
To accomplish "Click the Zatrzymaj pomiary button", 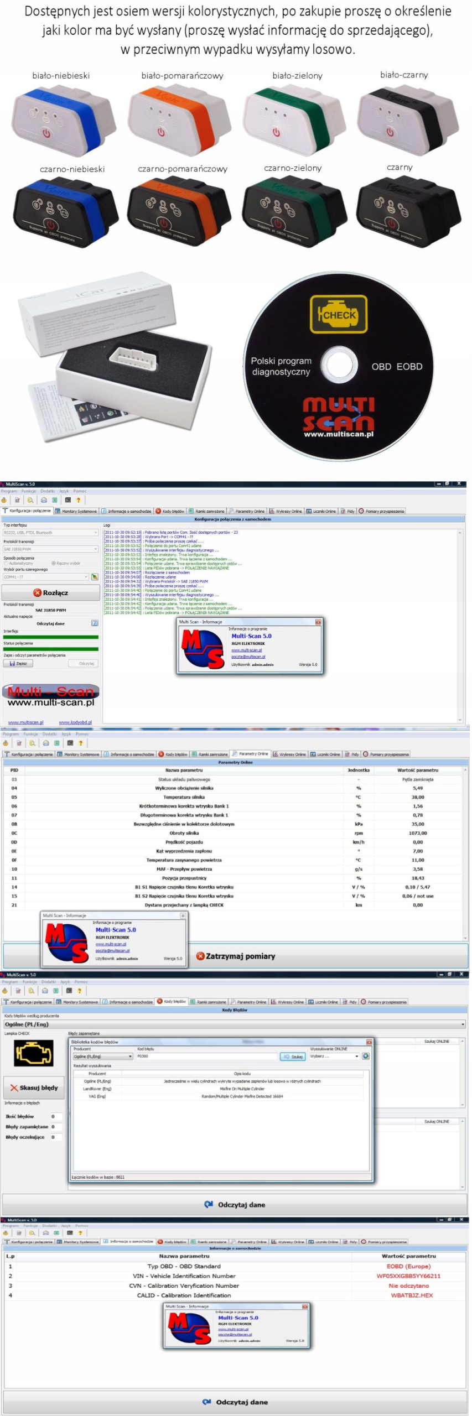I will click(x=236, y=956).
